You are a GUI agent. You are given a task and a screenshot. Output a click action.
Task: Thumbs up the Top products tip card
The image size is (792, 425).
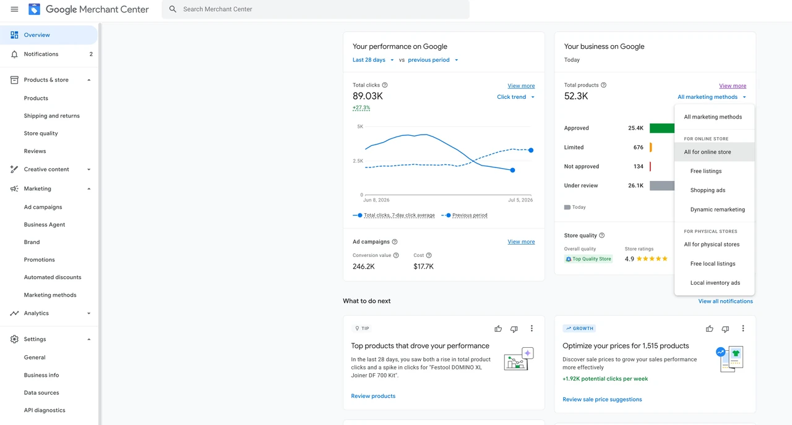pyautogui.click(x=498, y=329)
